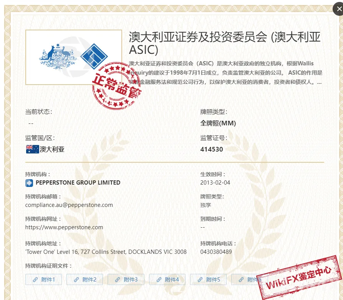Click the license type 全牌照(MM)
The width and height of the screenshot is (343, 300).
(218, 123)
